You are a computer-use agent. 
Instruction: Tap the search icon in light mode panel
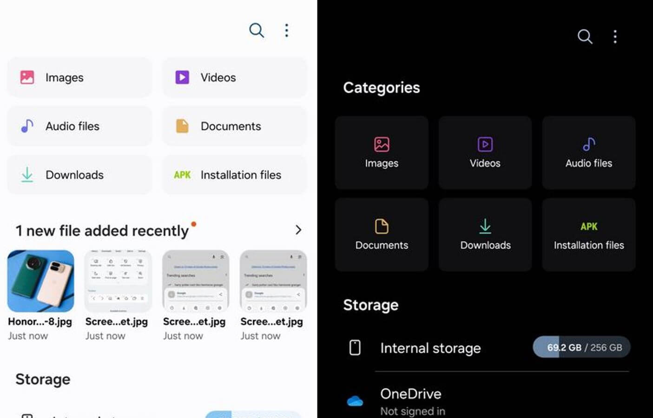point(257,31)
